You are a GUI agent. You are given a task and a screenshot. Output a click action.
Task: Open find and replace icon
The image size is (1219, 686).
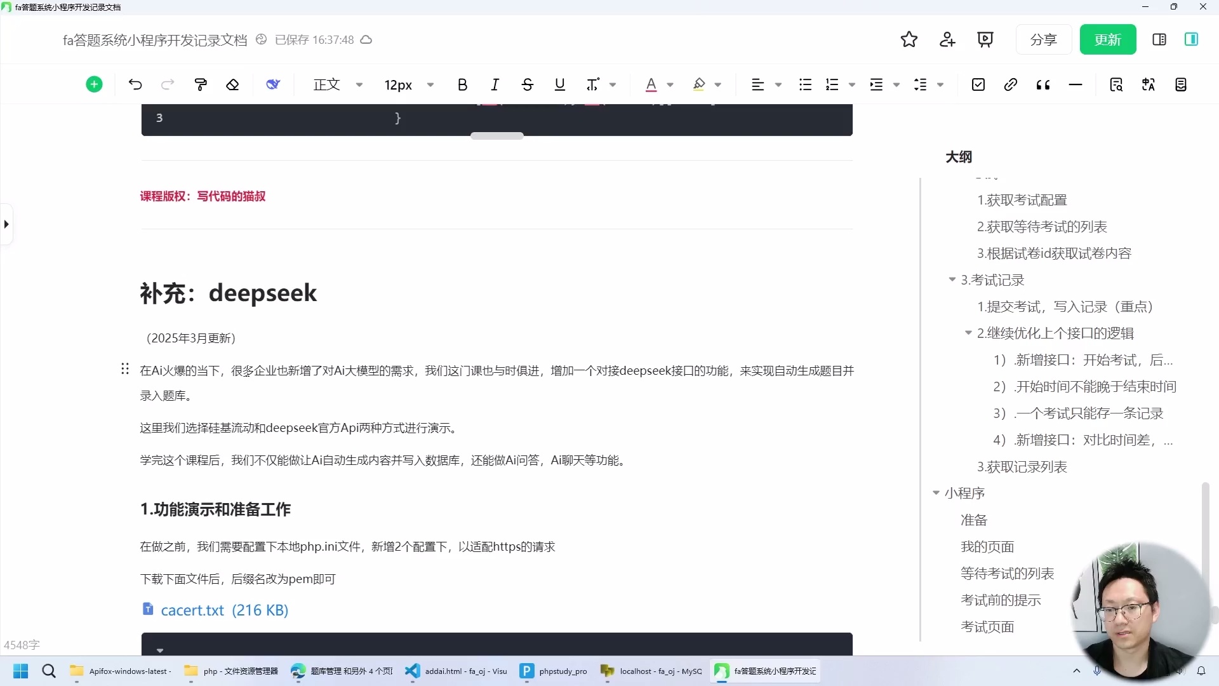tap(1116, 84)
